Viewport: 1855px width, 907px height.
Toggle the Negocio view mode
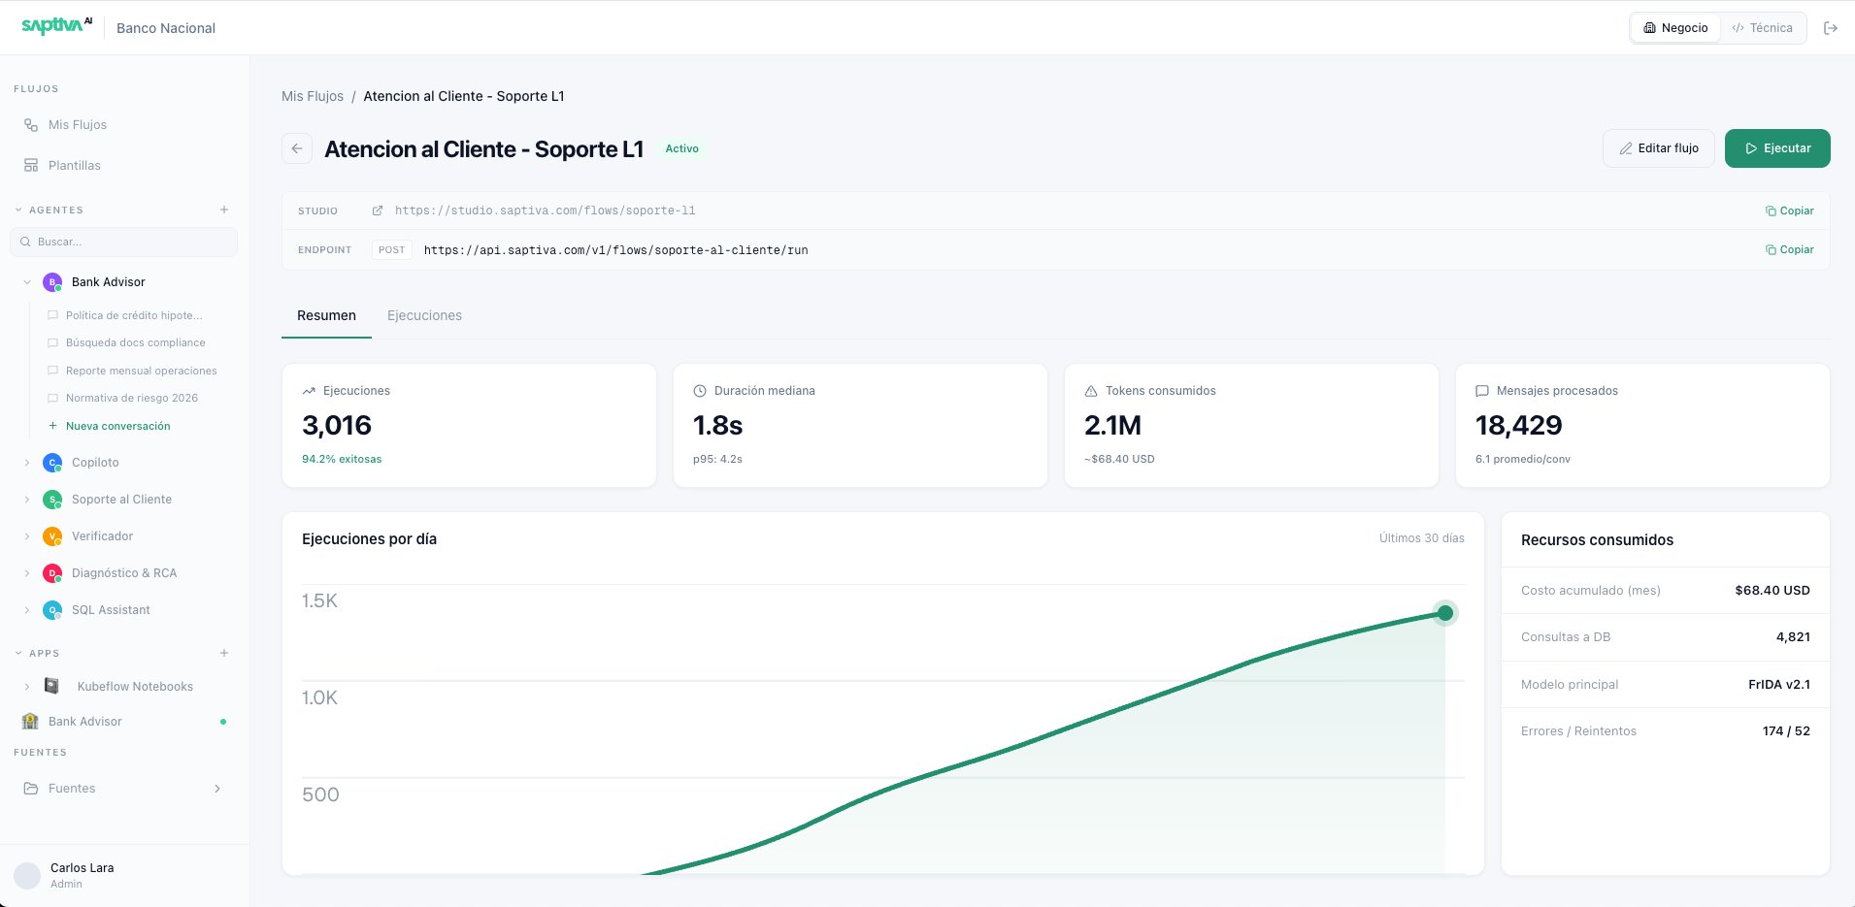click(x=1676, y=27)
